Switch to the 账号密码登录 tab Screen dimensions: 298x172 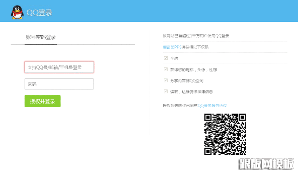coord(41,37)
